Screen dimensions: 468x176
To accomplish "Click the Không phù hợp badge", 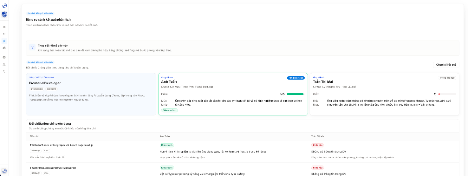I will pos(447,78).
